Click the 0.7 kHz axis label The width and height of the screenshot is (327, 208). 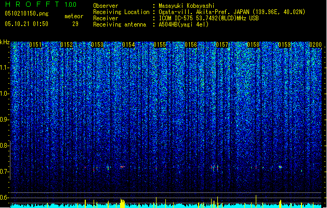coord(5,172)
